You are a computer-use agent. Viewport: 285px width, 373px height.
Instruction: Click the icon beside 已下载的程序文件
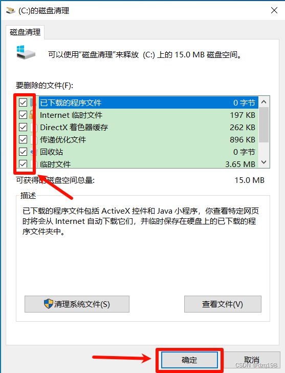33,103
